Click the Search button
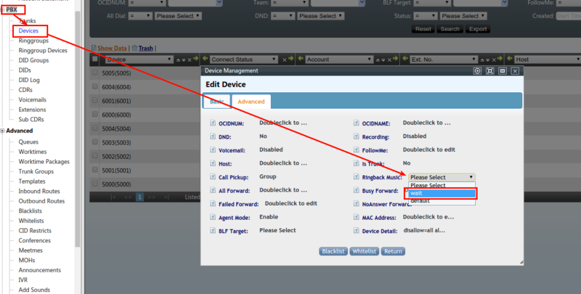This screenshot has height=294, width=581. (450, 29)
